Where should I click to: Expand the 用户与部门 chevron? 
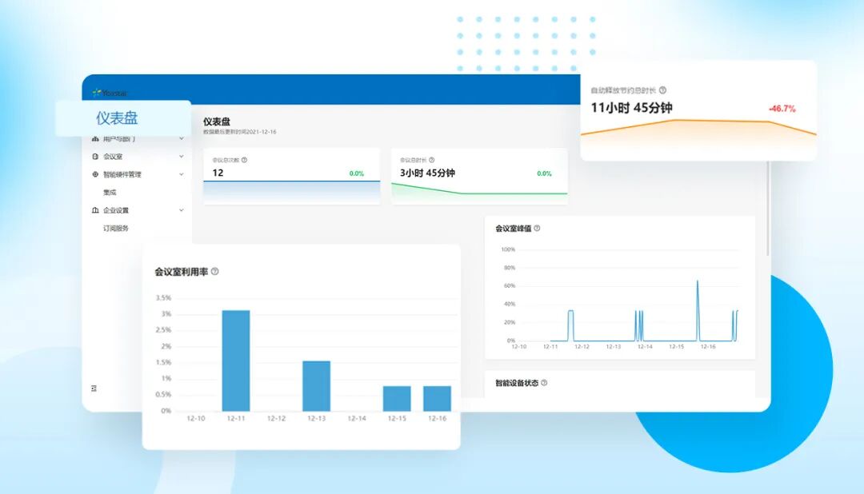pyautogui.click(x=182, y=139)
